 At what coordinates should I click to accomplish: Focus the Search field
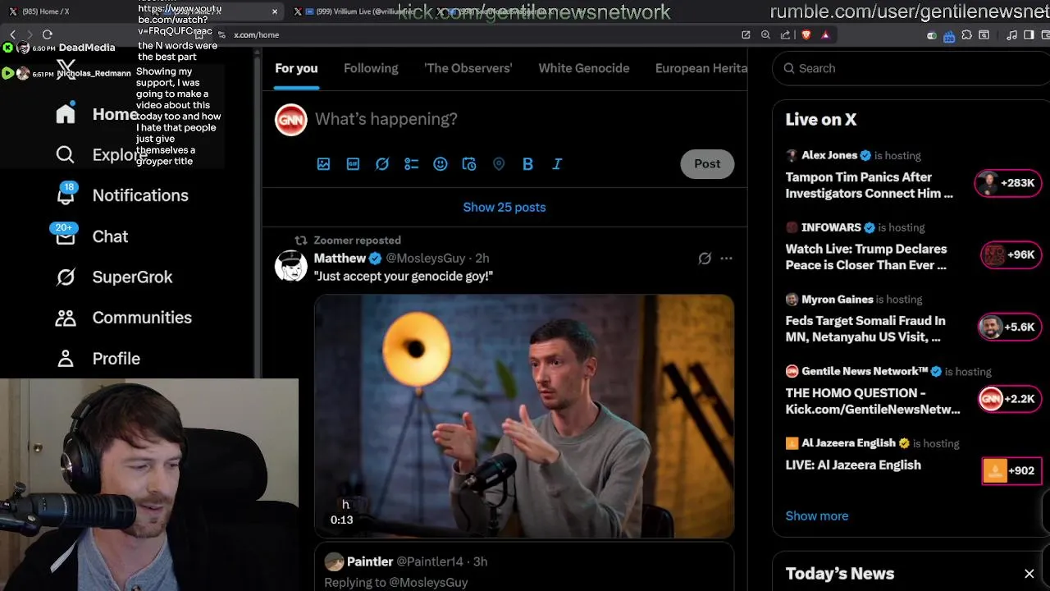911,68
